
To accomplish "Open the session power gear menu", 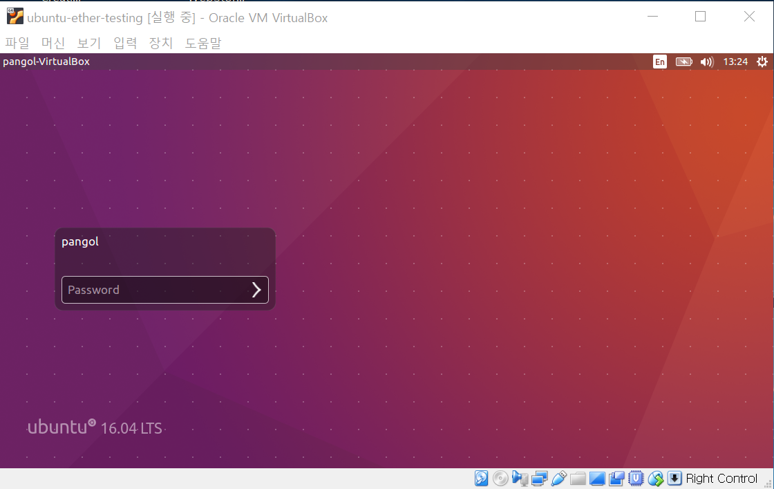I will pyautogui.click(x=762, y=62).
